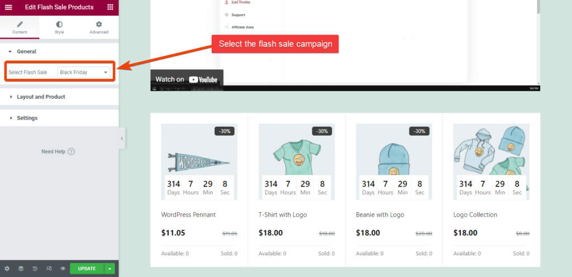Expand the Settings section
This screenshot has height=277, width=572.
[x=59, y=118]
